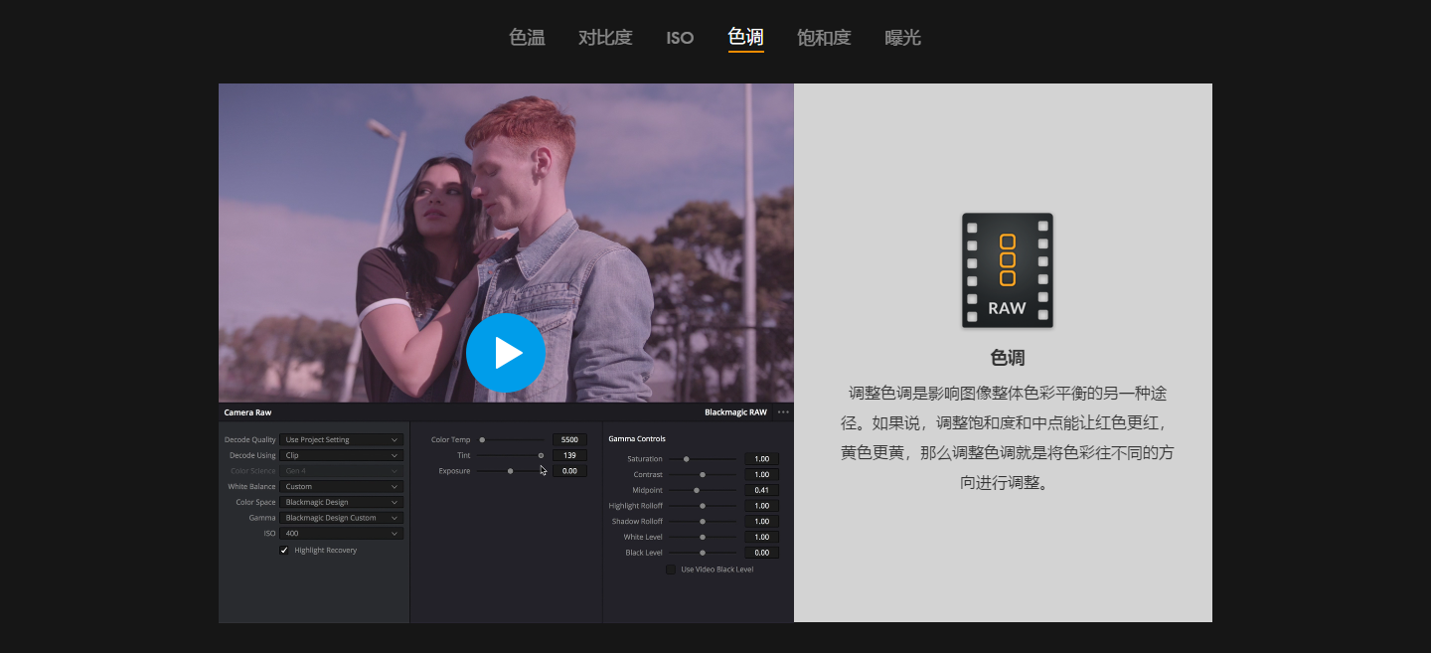This screenshot has height=653, width=1431.
Task: Open the Gamma dropdown menu
Action: (341, 518)
